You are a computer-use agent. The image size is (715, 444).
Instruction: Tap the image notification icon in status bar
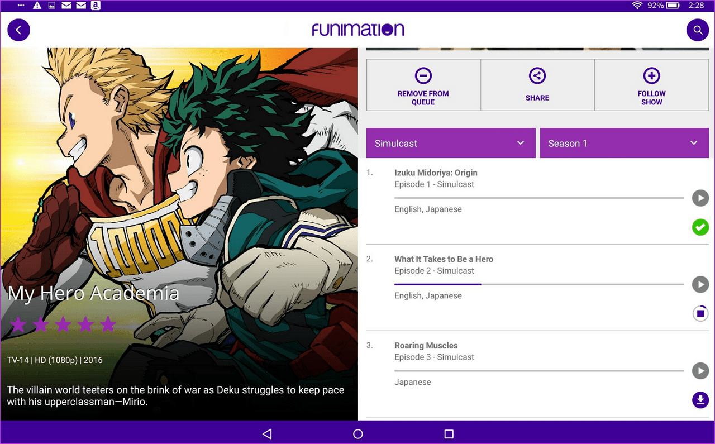point(52,6)
